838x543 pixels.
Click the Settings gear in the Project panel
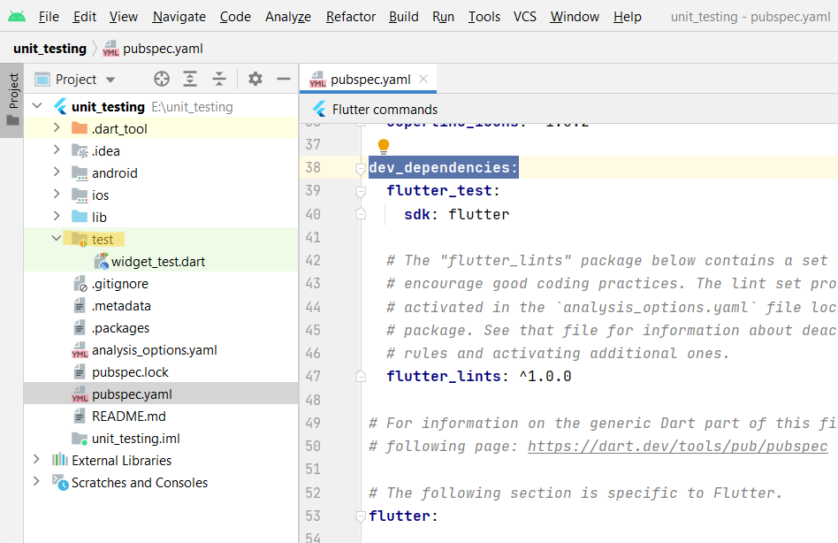[x=255, y=79]
